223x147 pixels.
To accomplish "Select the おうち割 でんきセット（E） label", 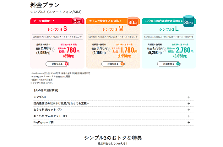I will pyautogui.click(x=50, y=116).
